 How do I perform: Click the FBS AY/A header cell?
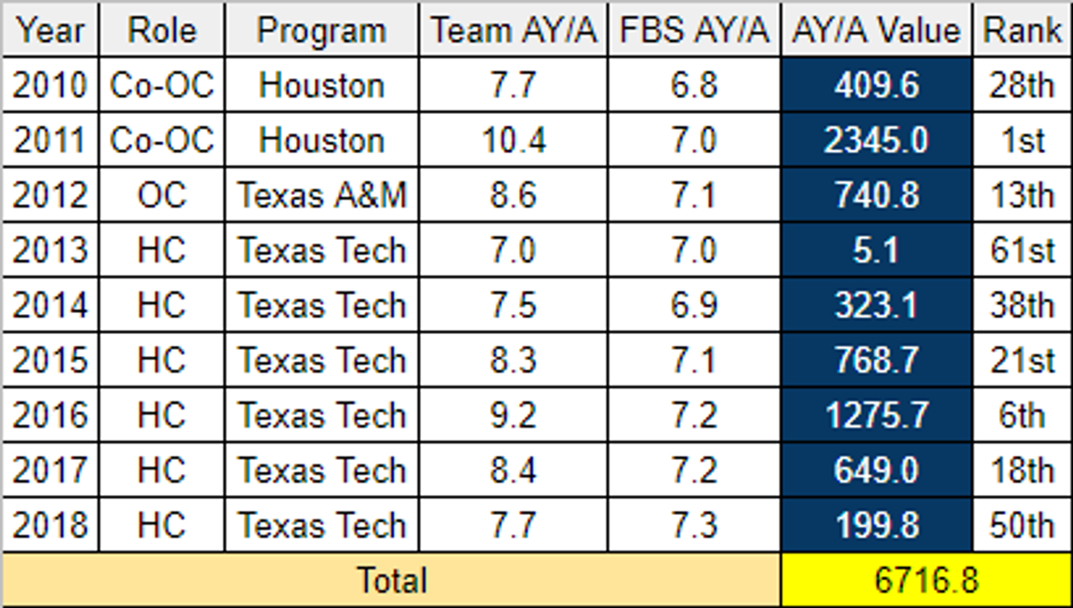click(x=694, y=31)
